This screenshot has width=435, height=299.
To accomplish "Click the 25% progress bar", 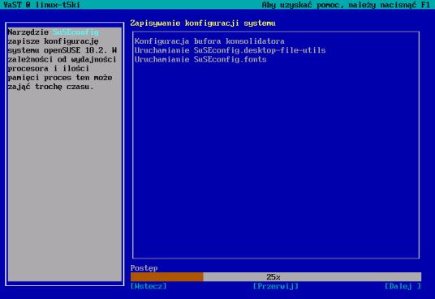I will [276, 276].
